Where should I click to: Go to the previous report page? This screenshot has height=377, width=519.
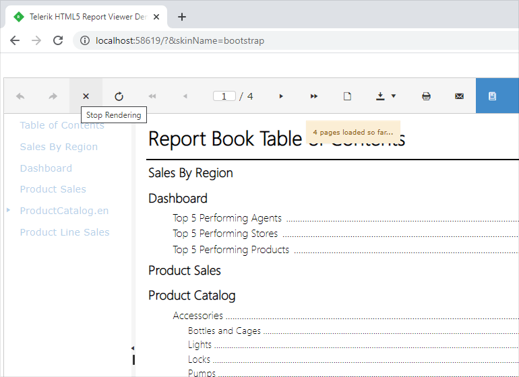coord(185,96)
